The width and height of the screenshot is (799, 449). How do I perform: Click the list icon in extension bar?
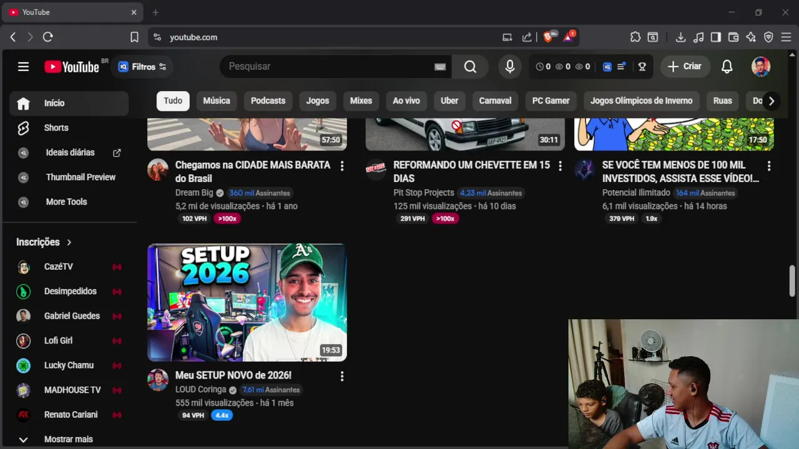coord(622,67)
